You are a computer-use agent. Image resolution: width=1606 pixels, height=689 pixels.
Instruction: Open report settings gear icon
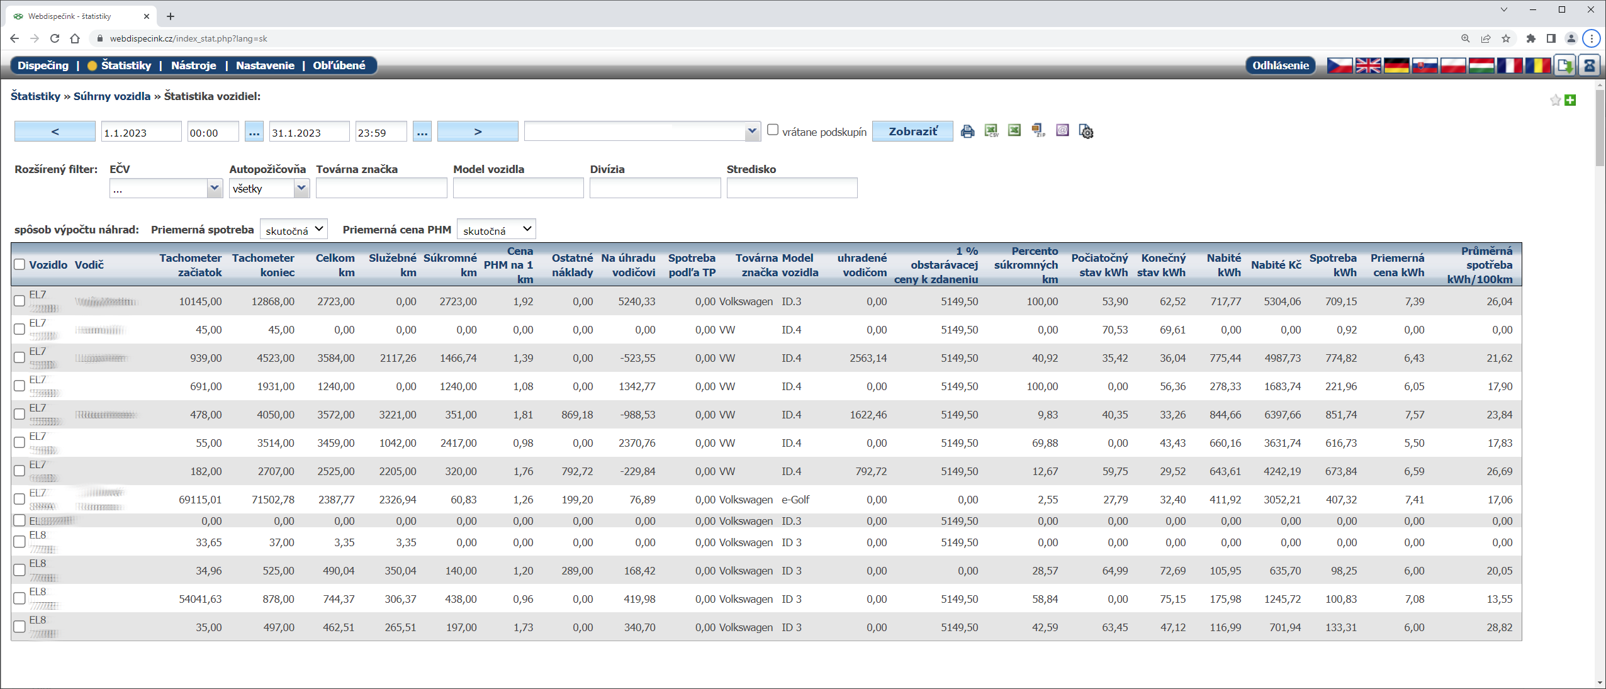coord(1086,132)
